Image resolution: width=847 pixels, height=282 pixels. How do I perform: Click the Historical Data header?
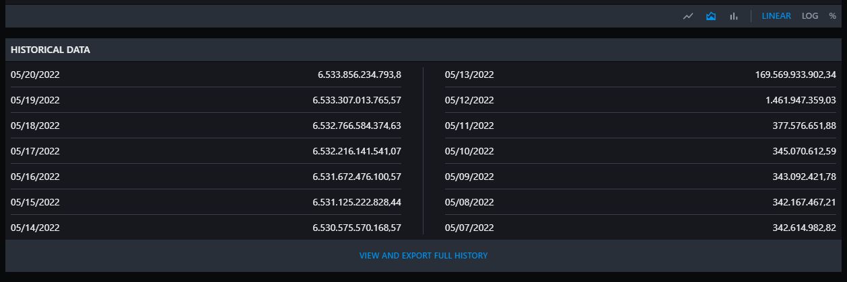point(50,50)
